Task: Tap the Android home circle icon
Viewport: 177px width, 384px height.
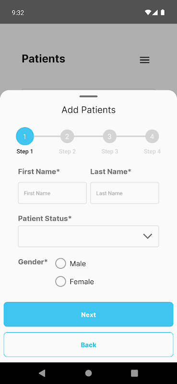Action: (88, 373)
